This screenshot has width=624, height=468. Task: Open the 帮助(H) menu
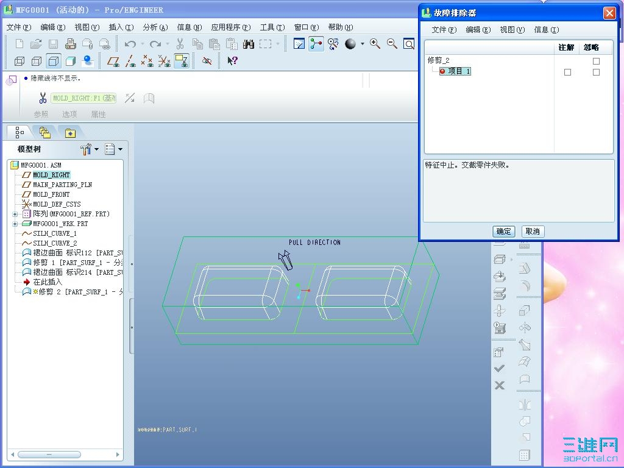(341, 27)
